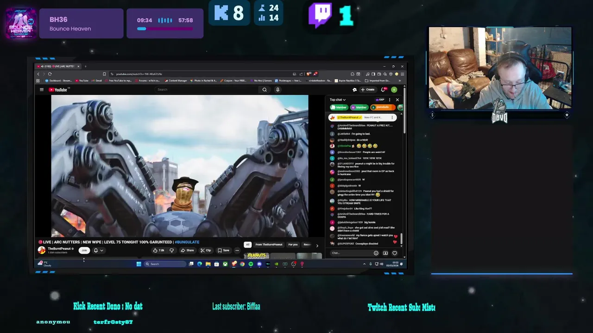Image resolution: width=593 pixels, height=333 pixels.
Task: Click the YouTube search magnifier button
Action: tap(265, 90)
